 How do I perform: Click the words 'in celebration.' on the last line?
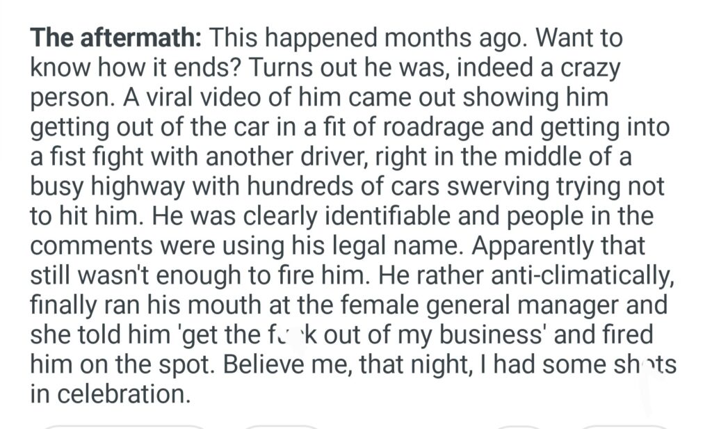tap(110, 396)
